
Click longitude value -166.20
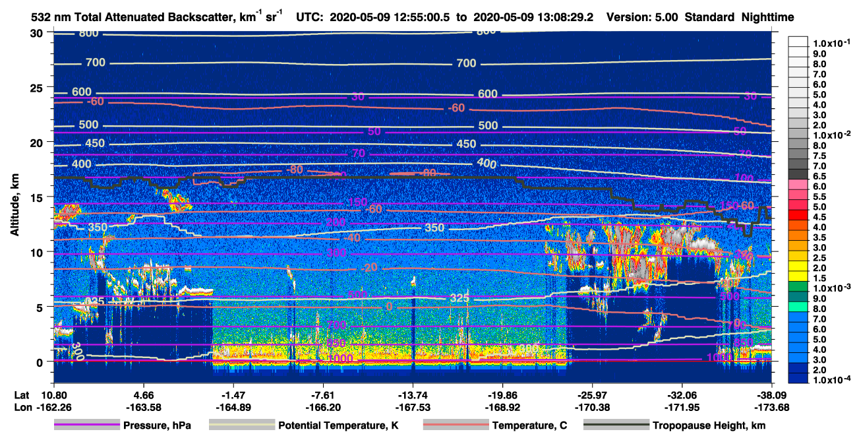coord(322,406)
